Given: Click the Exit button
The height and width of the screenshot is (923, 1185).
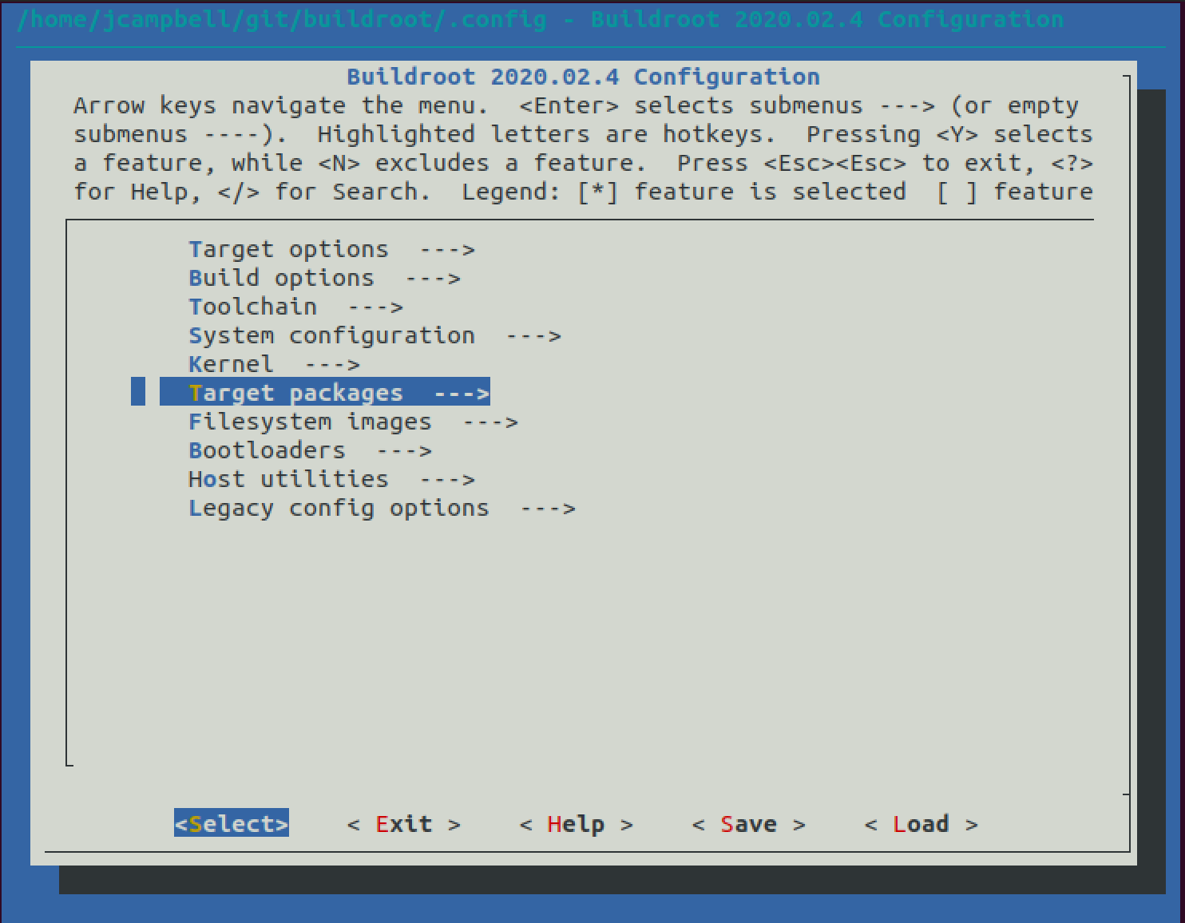Looking at the screenshot, I should click(x=404, y=823).
